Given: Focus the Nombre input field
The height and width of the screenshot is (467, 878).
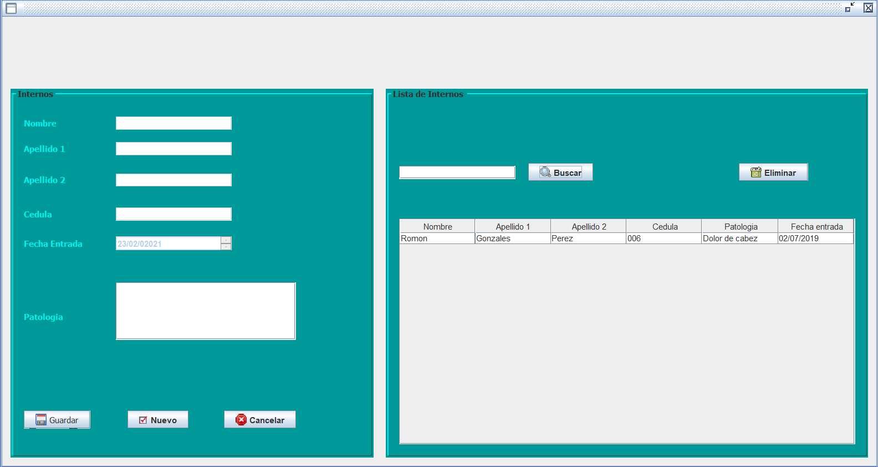Looking at the screenshot, I should (x=173, y=123).
